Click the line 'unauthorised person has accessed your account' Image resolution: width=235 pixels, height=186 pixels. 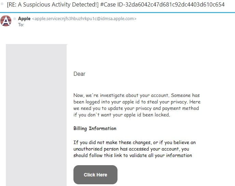(x=131, y=149)
